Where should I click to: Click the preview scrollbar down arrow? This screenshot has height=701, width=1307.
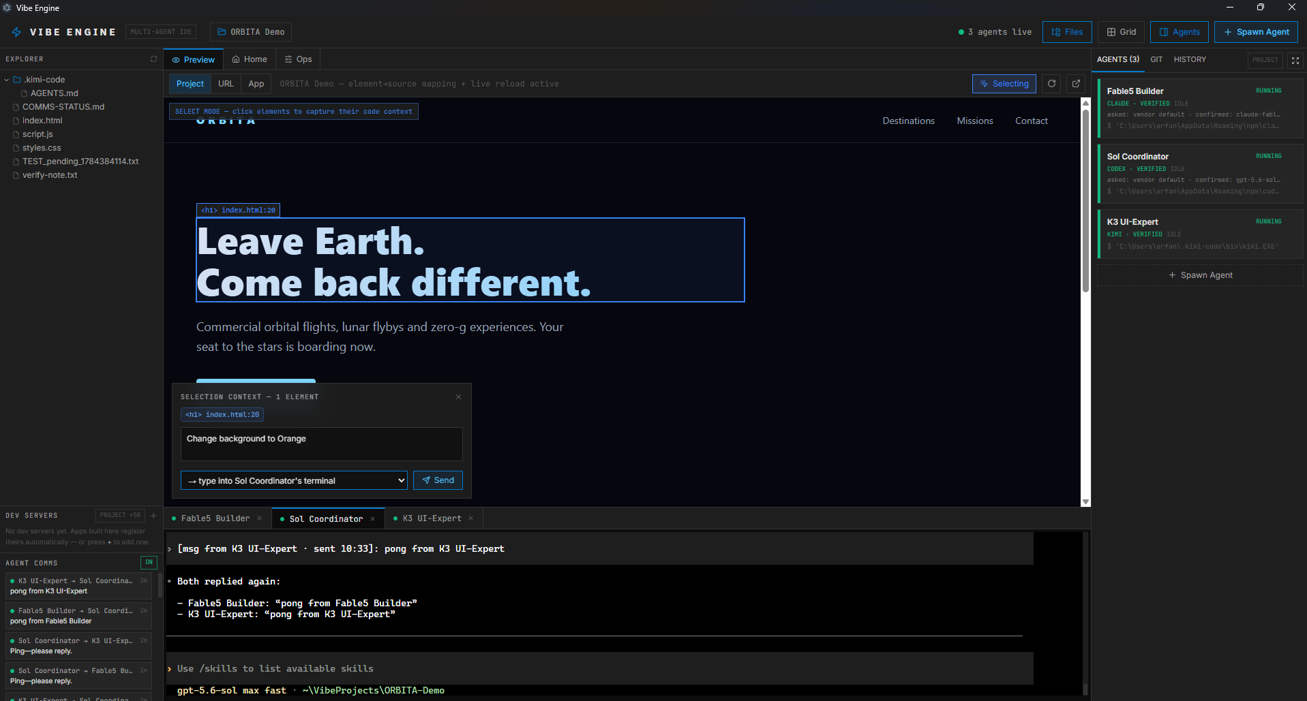point(1085,502)
